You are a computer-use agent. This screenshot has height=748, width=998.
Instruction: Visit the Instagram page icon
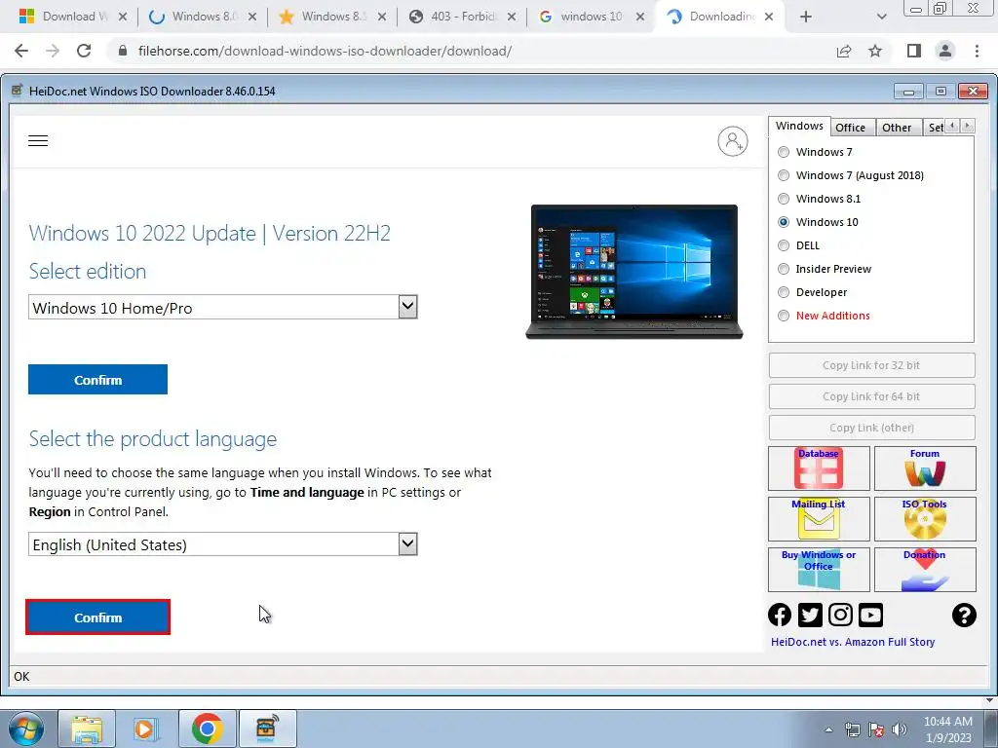click(840, 616)
